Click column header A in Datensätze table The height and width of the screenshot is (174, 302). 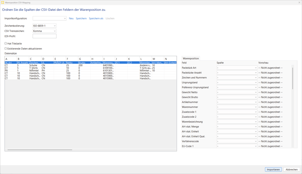[x=11, y=59]
